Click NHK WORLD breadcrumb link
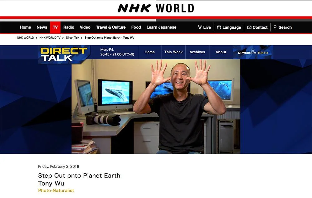 coord(26,38)
